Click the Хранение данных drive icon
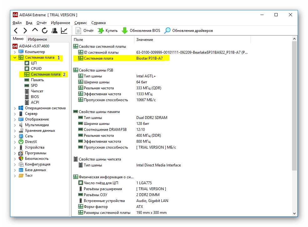308x227 pixels. (x=21, y=131)
